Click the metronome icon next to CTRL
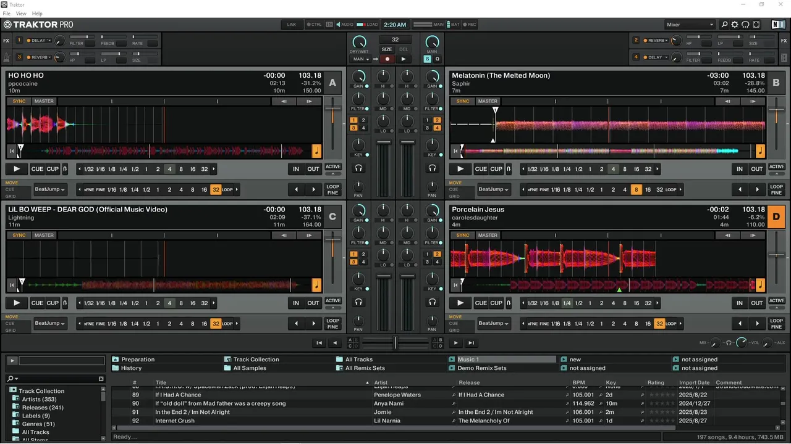This screenshot has width=791, height=444. click(x=329, y=25)
